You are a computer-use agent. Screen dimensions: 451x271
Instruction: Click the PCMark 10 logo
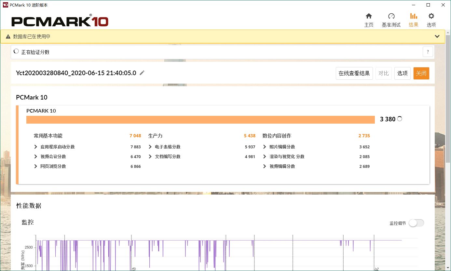(60, 20)
